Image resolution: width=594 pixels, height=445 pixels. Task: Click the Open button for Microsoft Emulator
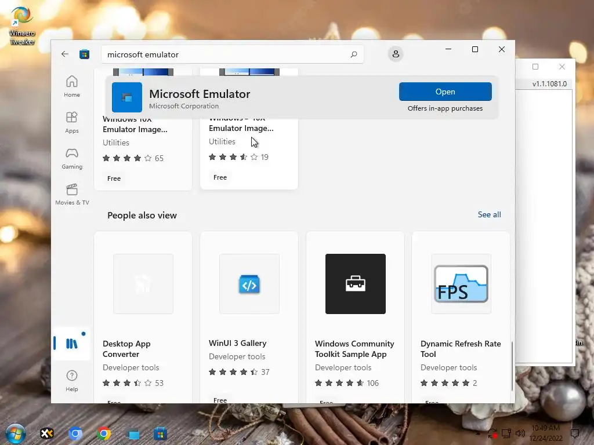pyautogui.click(x=445, y=92)
